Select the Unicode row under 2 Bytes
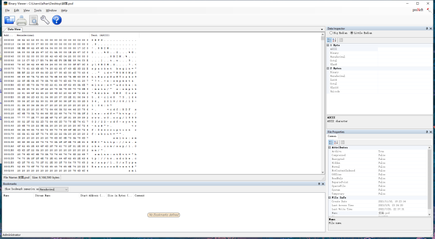This screenshot has width=435, height=239. pyautogui.click(x=379, y=91)
